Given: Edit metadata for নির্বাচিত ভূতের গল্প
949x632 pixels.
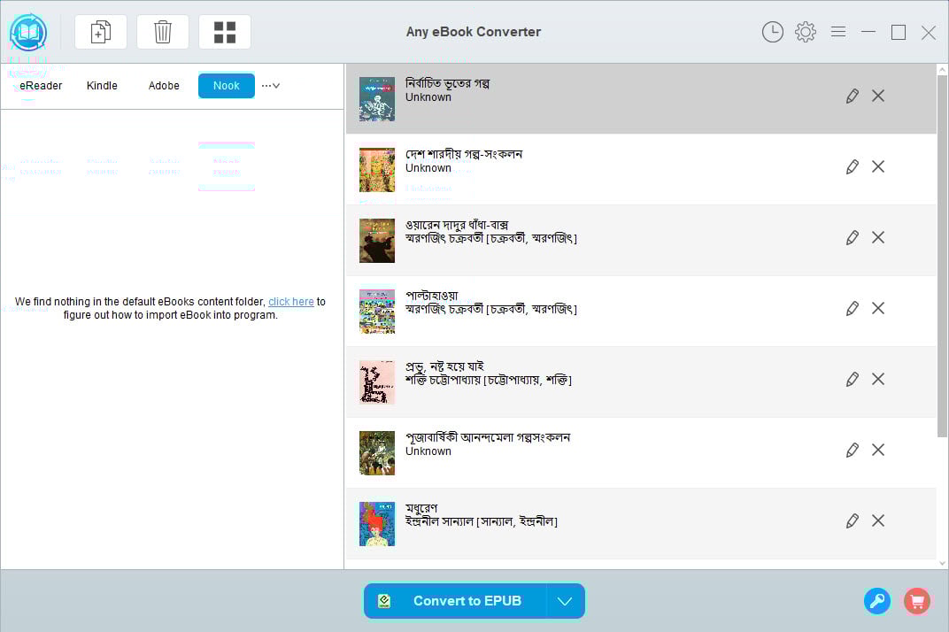Looking at the screenshot, I should pos(853,96).
